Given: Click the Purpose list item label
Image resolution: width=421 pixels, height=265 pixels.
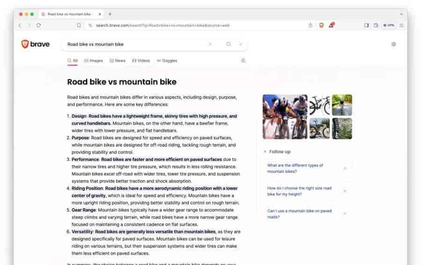Looking at the screenshot, I should pyautogui.click(x=80, y=138).
